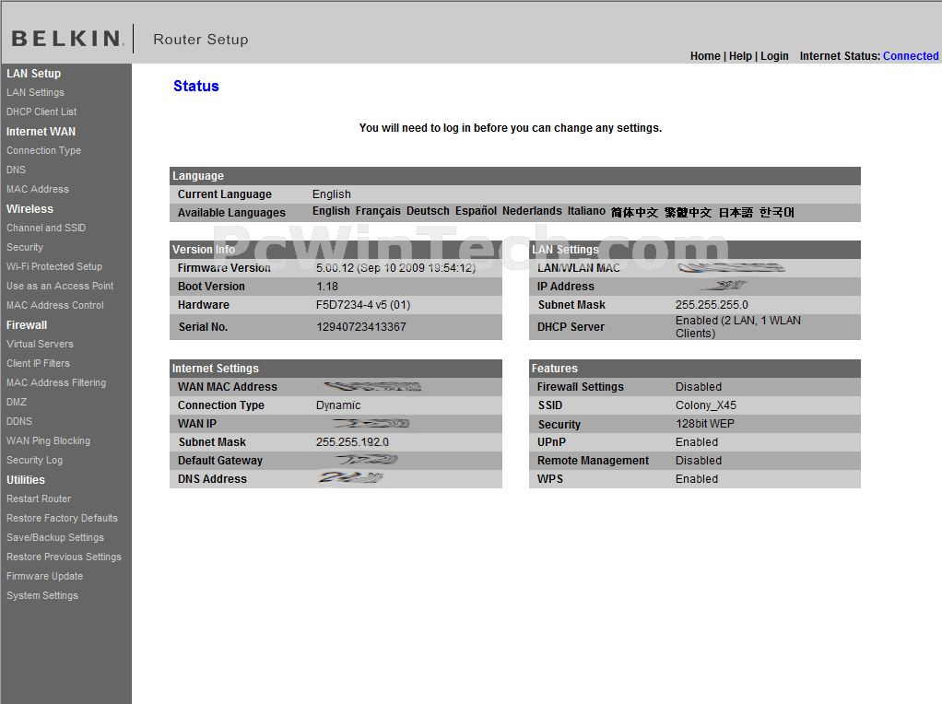942x704 pixels.
Task: Open Virtual Servers page
Action: point(41,345)
